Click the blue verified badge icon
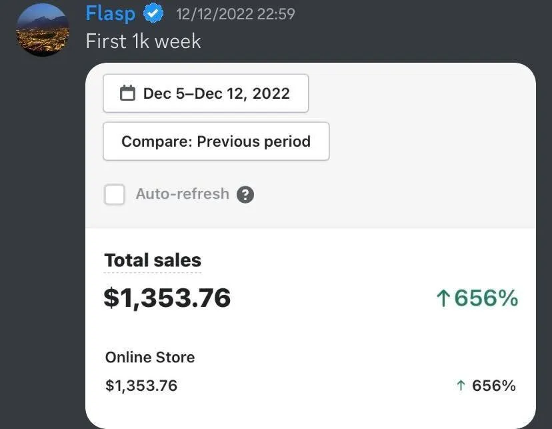 154,13
